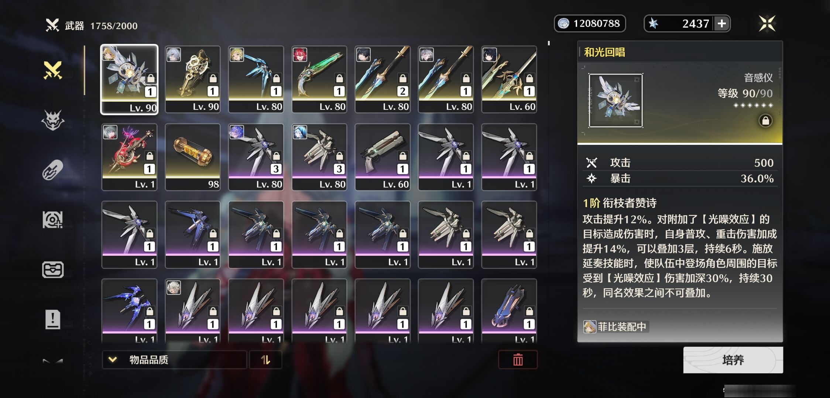Toggle the lock on 和光回唱 detail panel

pyautogui.click(x=765, y=121)
